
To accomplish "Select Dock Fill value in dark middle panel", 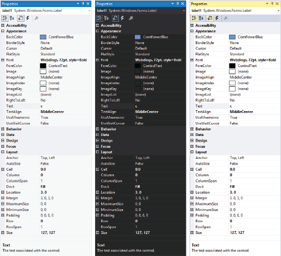I will pyautogui.click(x=137, y=187).
